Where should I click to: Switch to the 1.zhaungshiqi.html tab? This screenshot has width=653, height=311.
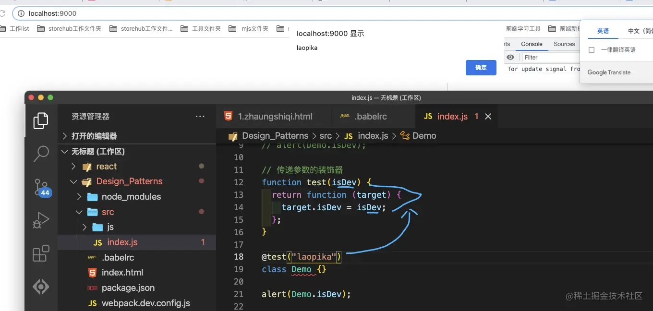(274, 117)
